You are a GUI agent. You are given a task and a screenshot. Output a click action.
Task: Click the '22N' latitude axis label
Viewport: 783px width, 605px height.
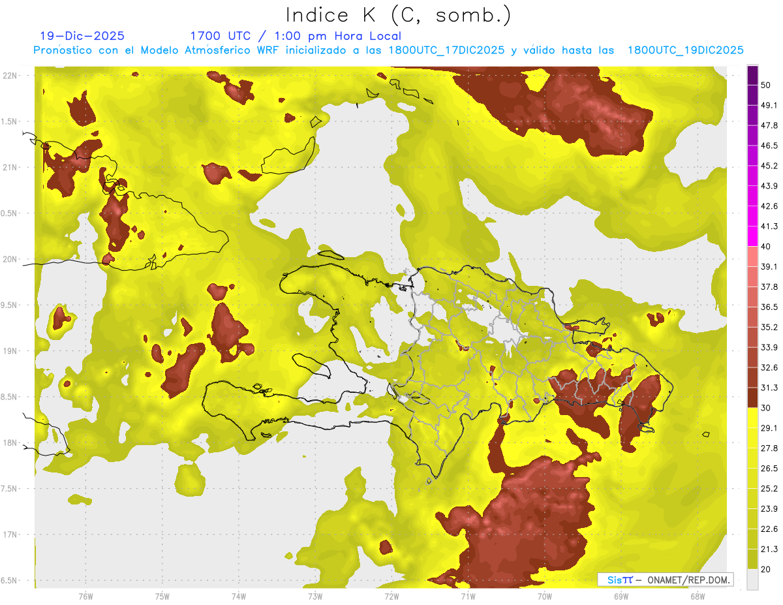(x=11, y=76)
